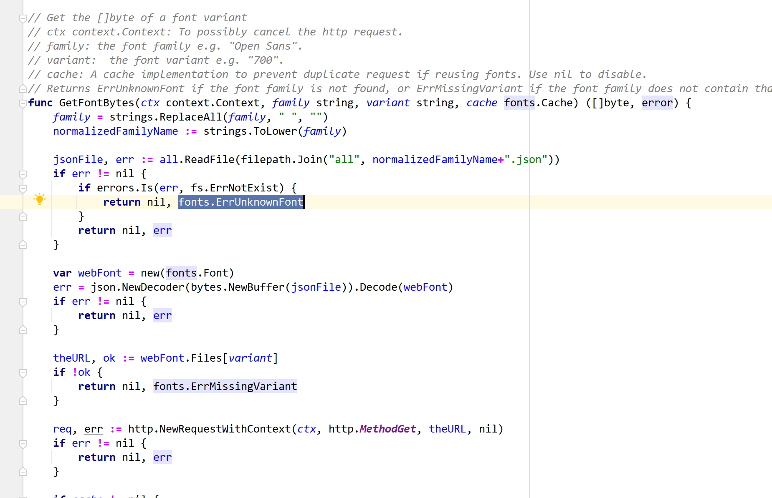The image size is (772, 498).
Task: Click the error return type in signature
Action: tap(657, 103)
